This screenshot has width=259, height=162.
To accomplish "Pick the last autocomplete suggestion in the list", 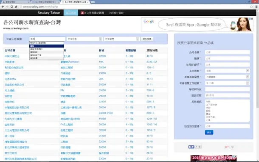I will 47,58.
